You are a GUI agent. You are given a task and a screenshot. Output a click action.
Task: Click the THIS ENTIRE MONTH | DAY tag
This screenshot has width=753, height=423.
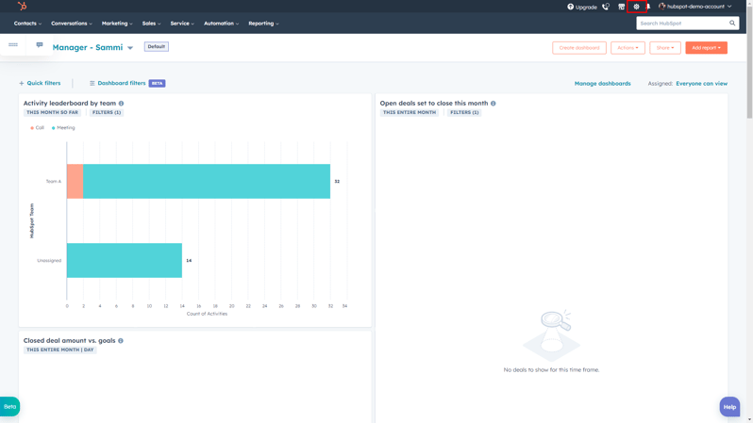pyautogui.click(x=60, y=350)
